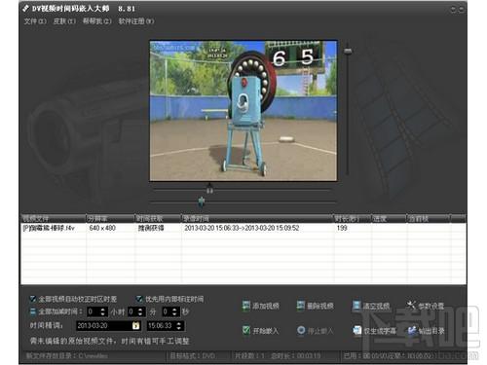This screenshot has width=487, height=365.
Task: Click 停止嵌入 to stop embedding
Action: pyautogui.click(x=315, y=331)
